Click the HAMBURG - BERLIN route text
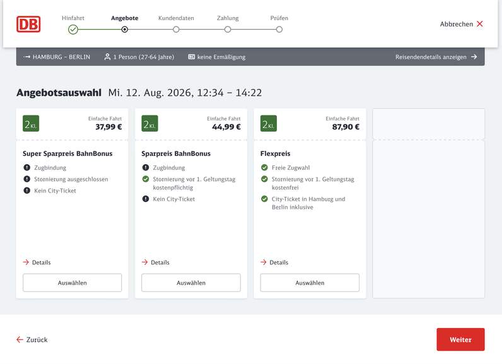This screenshot has width=502, height=364. pos(61,57)
